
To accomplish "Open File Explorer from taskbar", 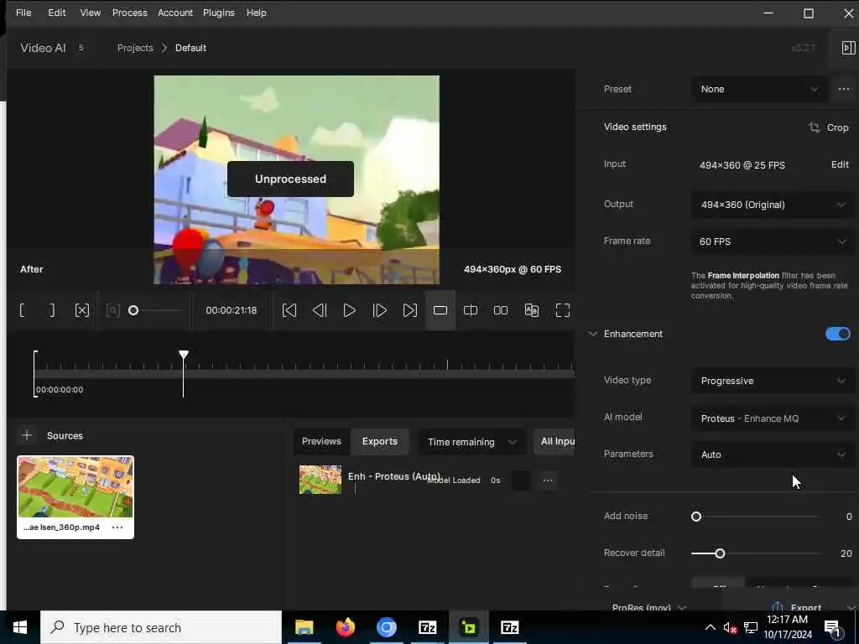I will [x=304, y=627].
